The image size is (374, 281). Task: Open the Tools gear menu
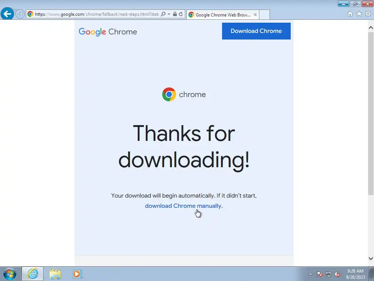click(368, 14)
